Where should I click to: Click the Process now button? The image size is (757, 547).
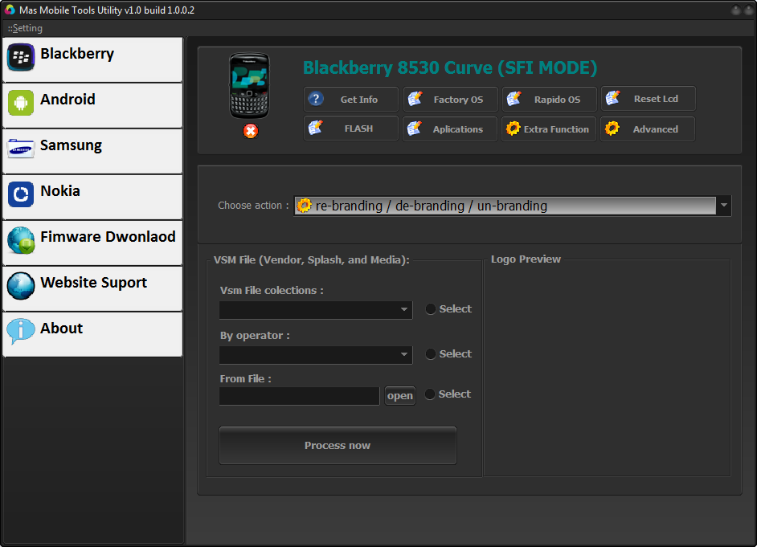338,445
